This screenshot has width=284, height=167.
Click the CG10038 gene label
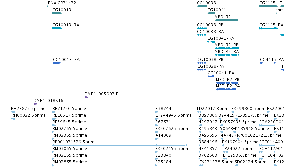click(x=206, y=3)
